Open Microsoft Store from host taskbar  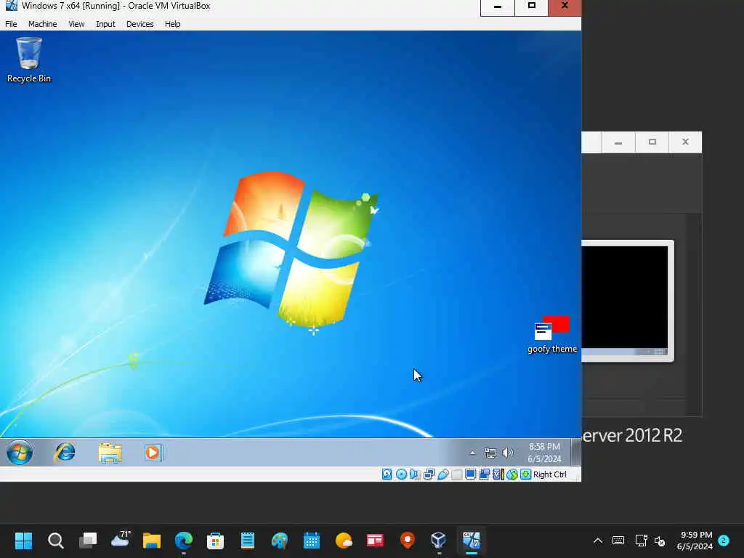click(x=215, y=541)
